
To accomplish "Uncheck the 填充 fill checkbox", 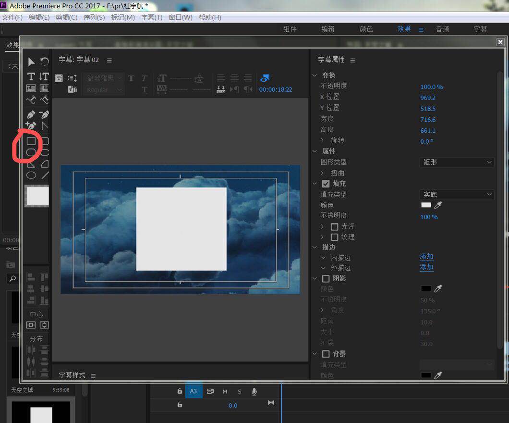I will point(326,184).
